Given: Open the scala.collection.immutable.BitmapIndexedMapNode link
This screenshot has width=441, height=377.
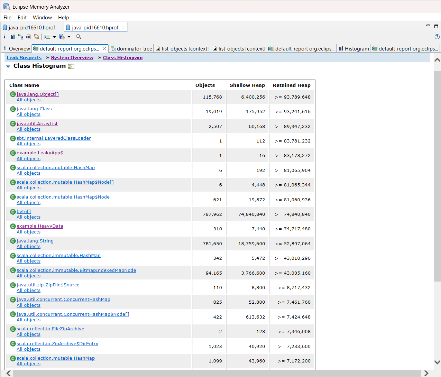Looking at the screenshot, I should point(76,270).
